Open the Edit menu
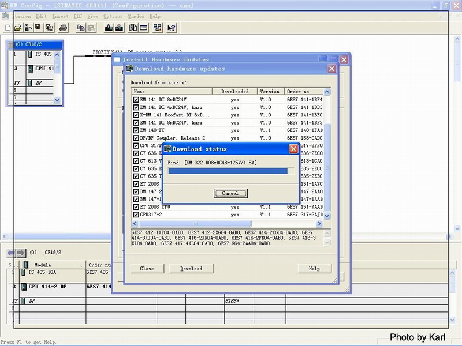462x346 pixels. (41, 17)
